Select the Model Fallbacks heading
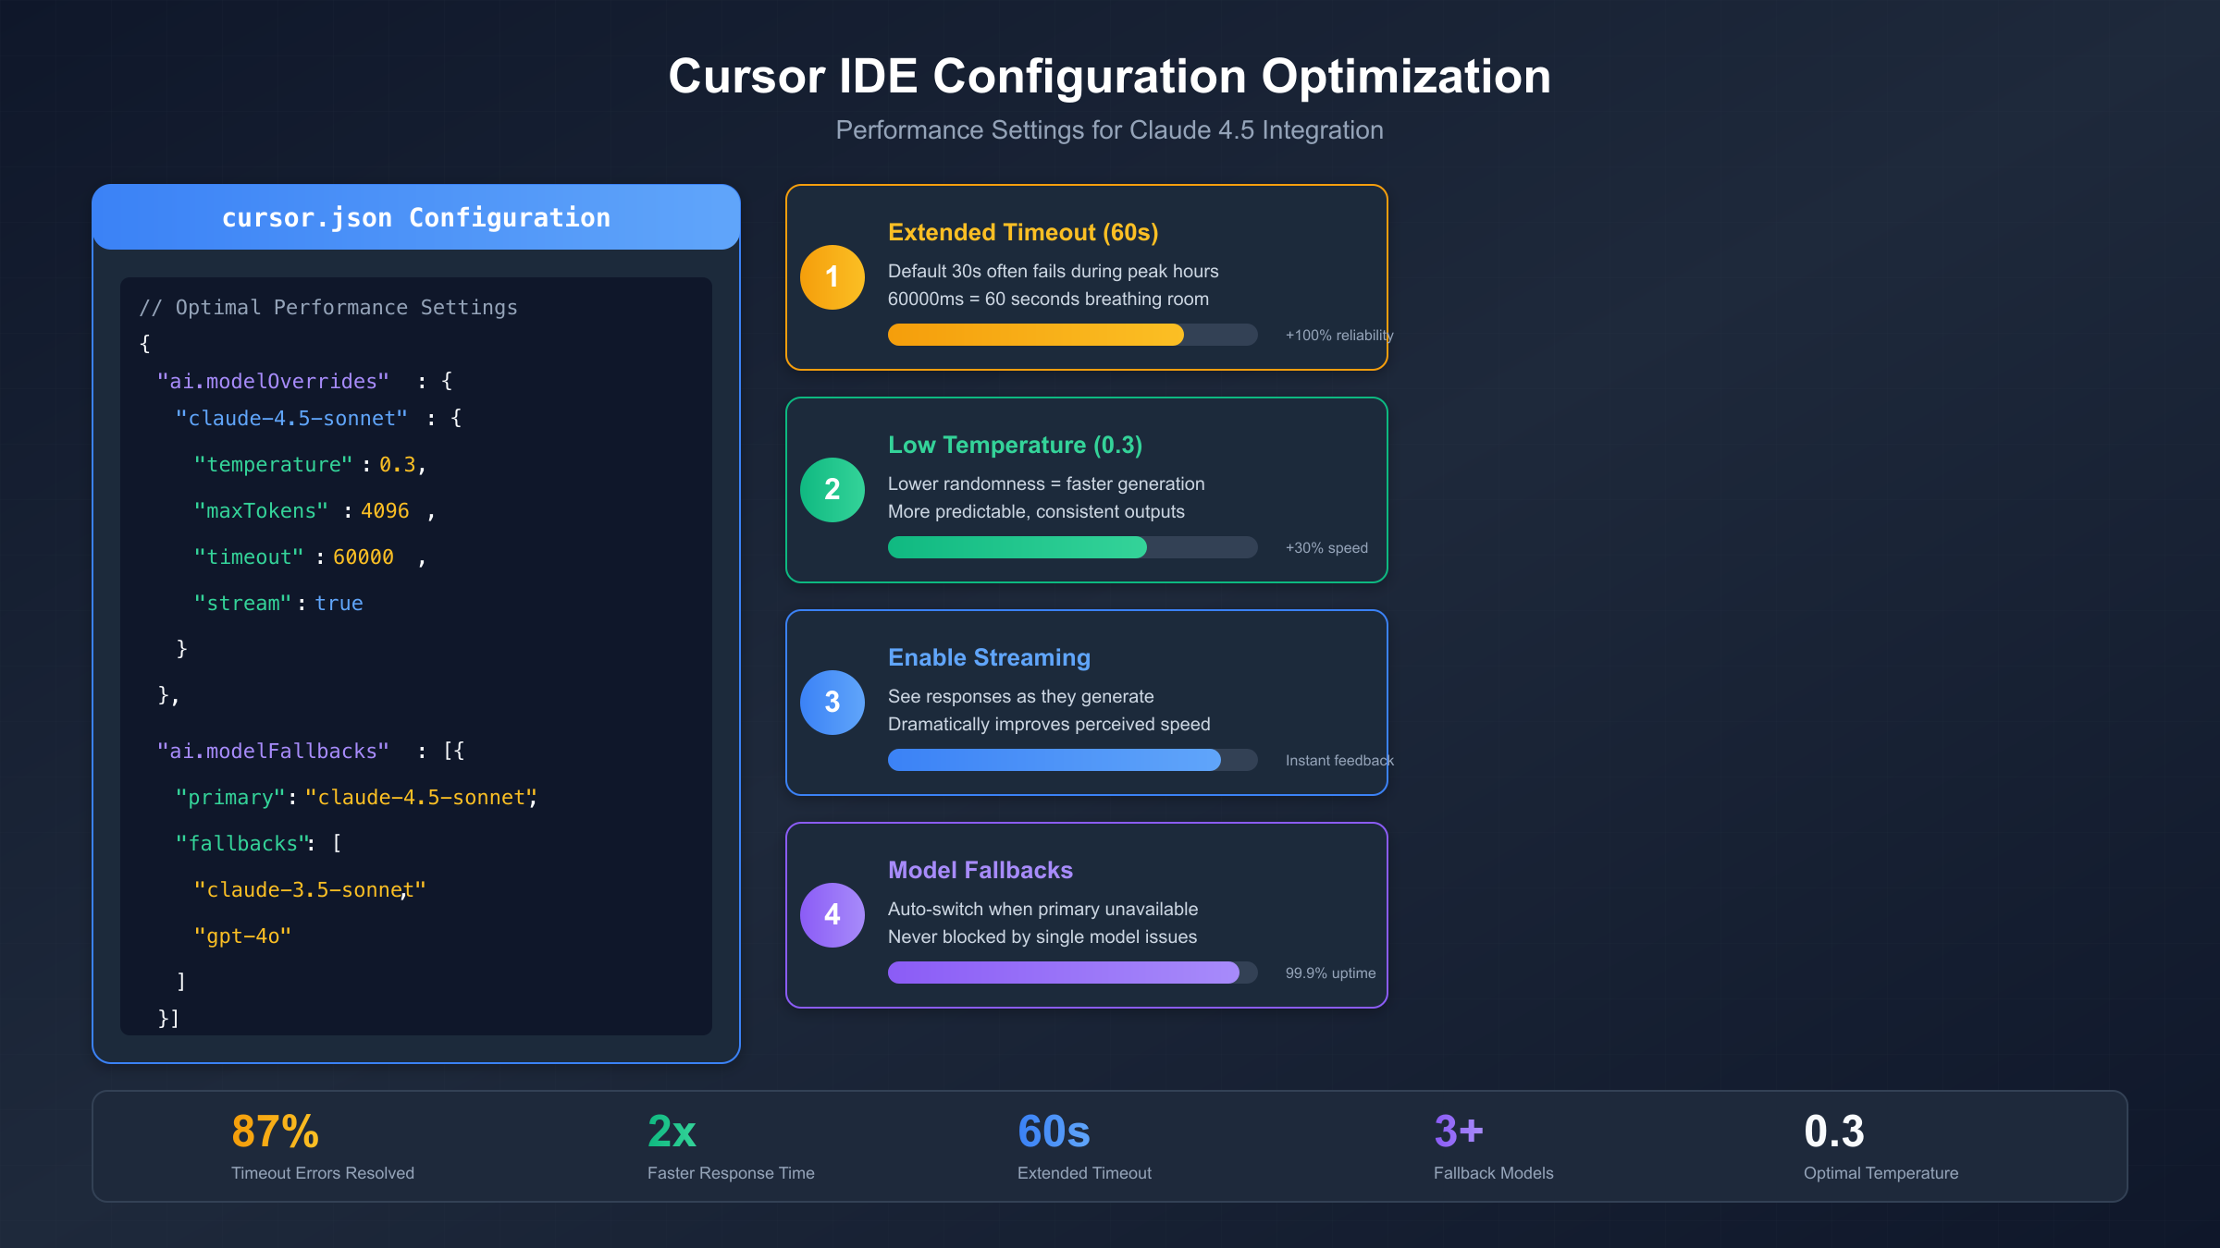Screen dimensions: 2220x1248 (980, 870)
